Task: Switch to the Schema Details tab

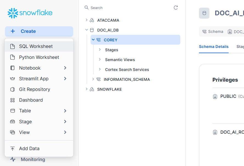Action: click(214, 47)
